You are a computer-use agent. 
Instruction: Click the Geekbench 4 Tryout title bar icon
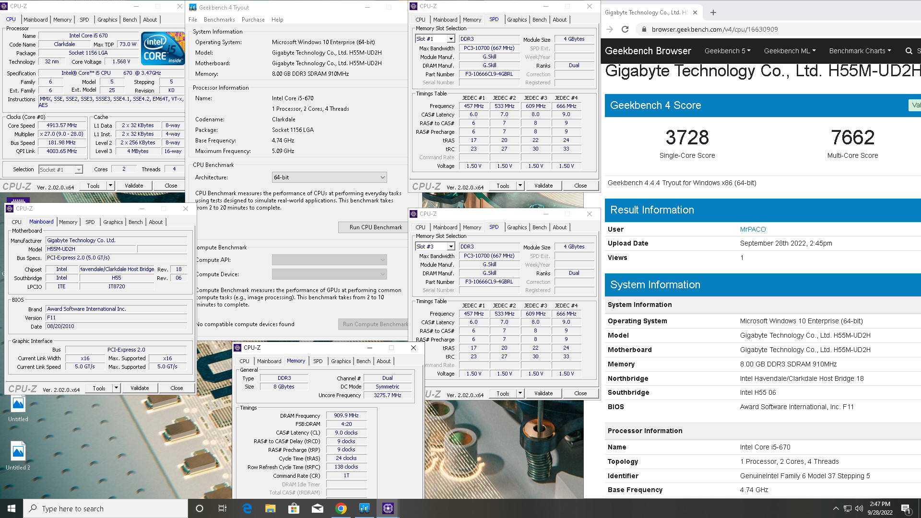[193, 7]
